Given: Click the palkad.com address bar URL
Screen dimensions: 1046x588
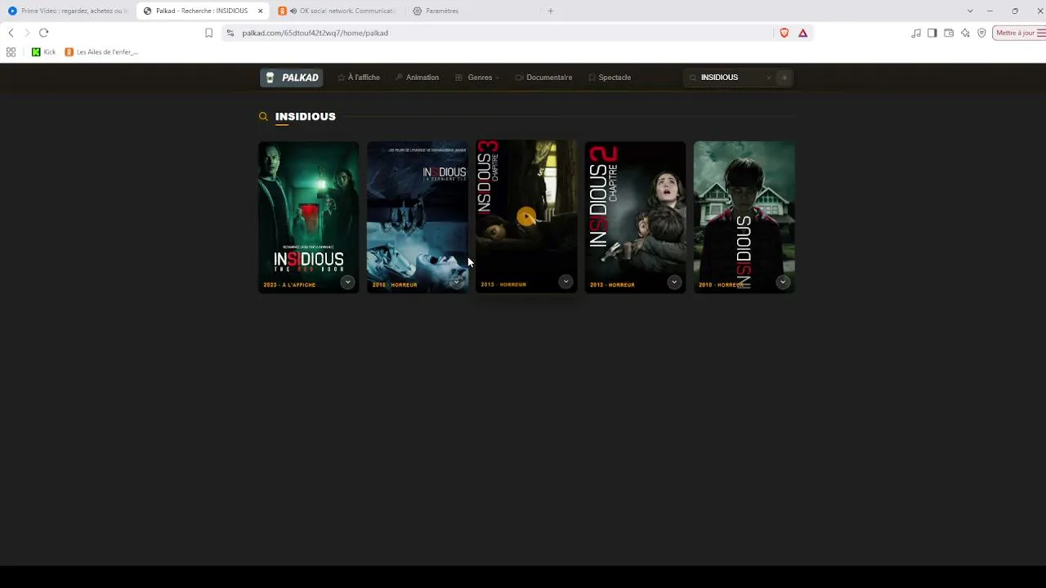Looking at the screenshot, I should click(x=315, y=33).
